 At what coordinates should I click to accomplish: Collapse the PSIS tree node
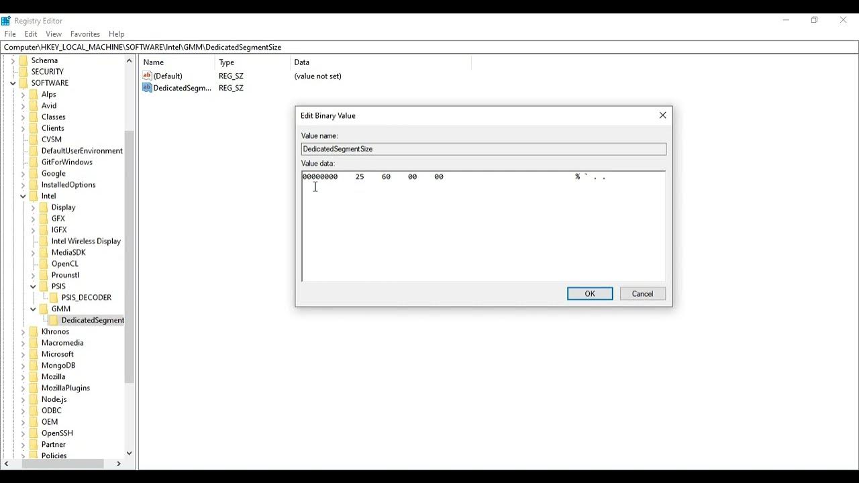(33, 286)
